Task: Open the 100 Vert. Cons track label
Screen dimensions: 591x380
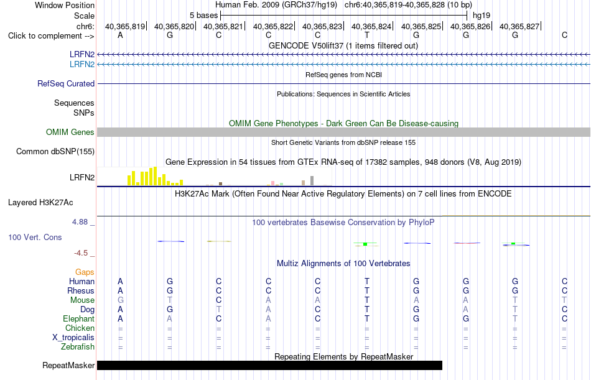Action: pos(35,237)
